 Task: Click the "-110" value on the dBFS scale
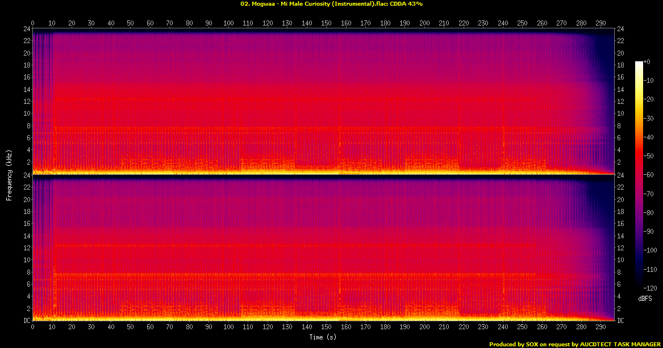[x=651, y=270]
